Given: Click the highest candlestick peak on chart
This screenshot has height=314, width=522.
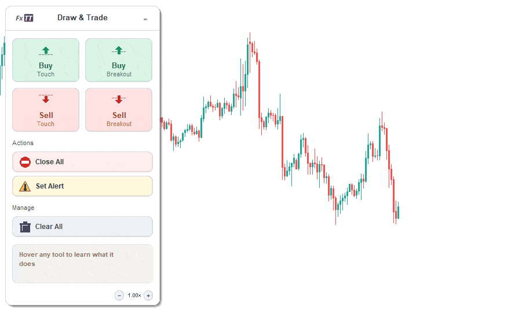Looking at the screenshot, I should [x=250, y=35].
